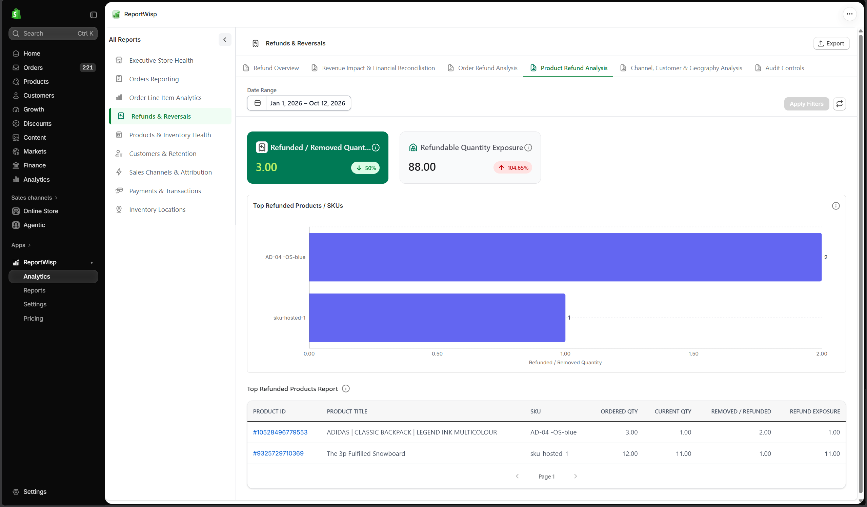
Task: Open Online Store sales channel
Action: pos(53,211)
